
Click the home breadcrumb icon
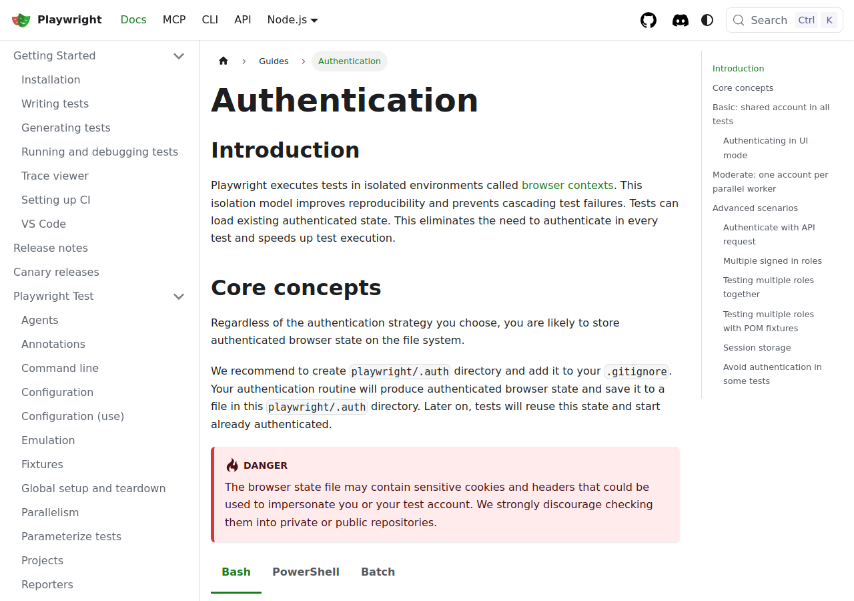(x=224, y=61)
